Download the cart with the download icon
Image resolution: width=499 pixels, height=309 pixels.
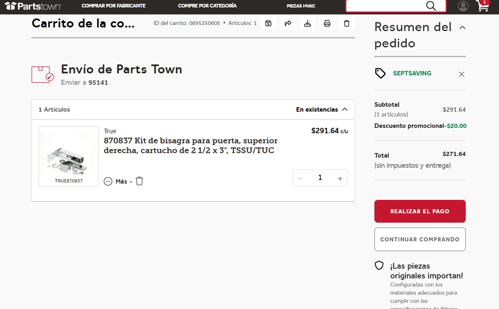pos(308,23)
